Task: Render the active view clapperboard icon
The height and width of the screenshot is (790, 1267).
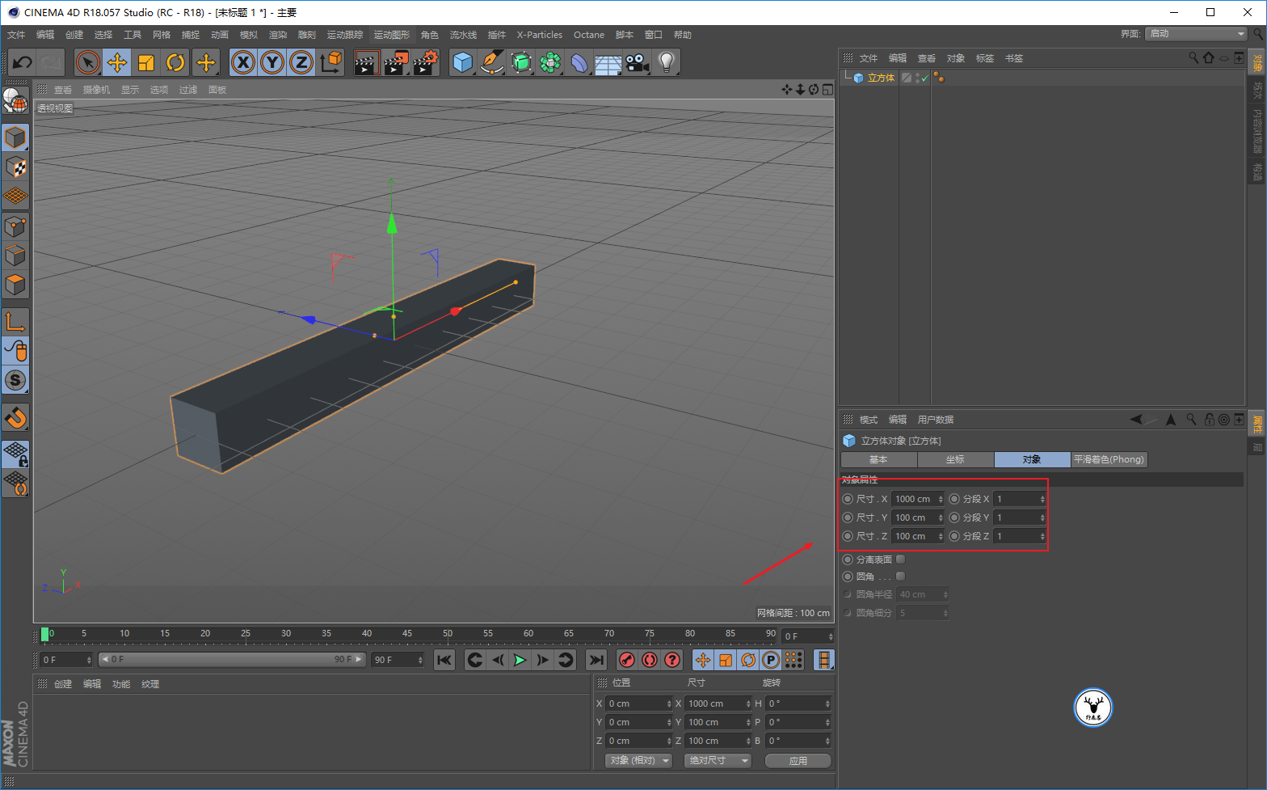Action: pos(367,62)
